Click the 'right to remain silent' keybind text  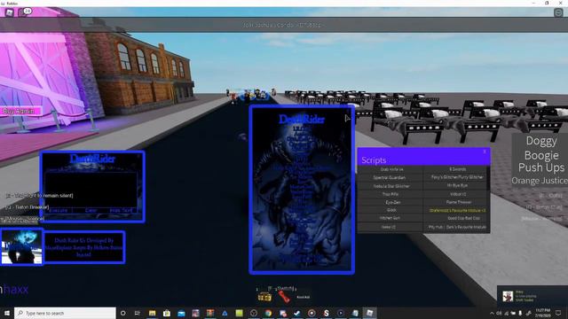[39, 195]
